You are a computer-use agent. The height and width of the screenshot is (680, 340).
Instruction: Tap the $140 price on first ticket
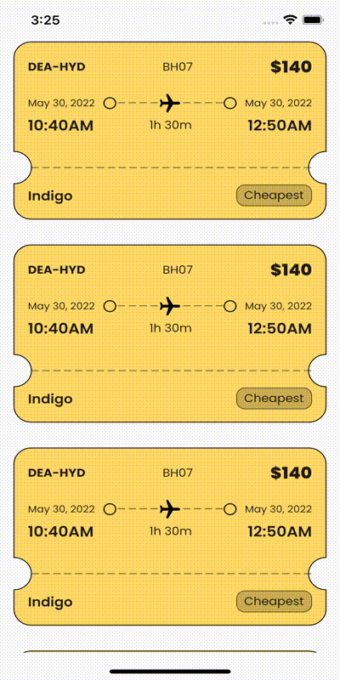pyautogui.click(x=291, y=67)
